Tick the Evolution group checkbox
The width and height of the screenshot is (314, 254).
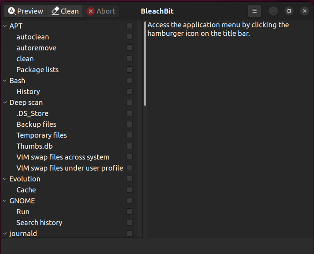coord(129,179)
